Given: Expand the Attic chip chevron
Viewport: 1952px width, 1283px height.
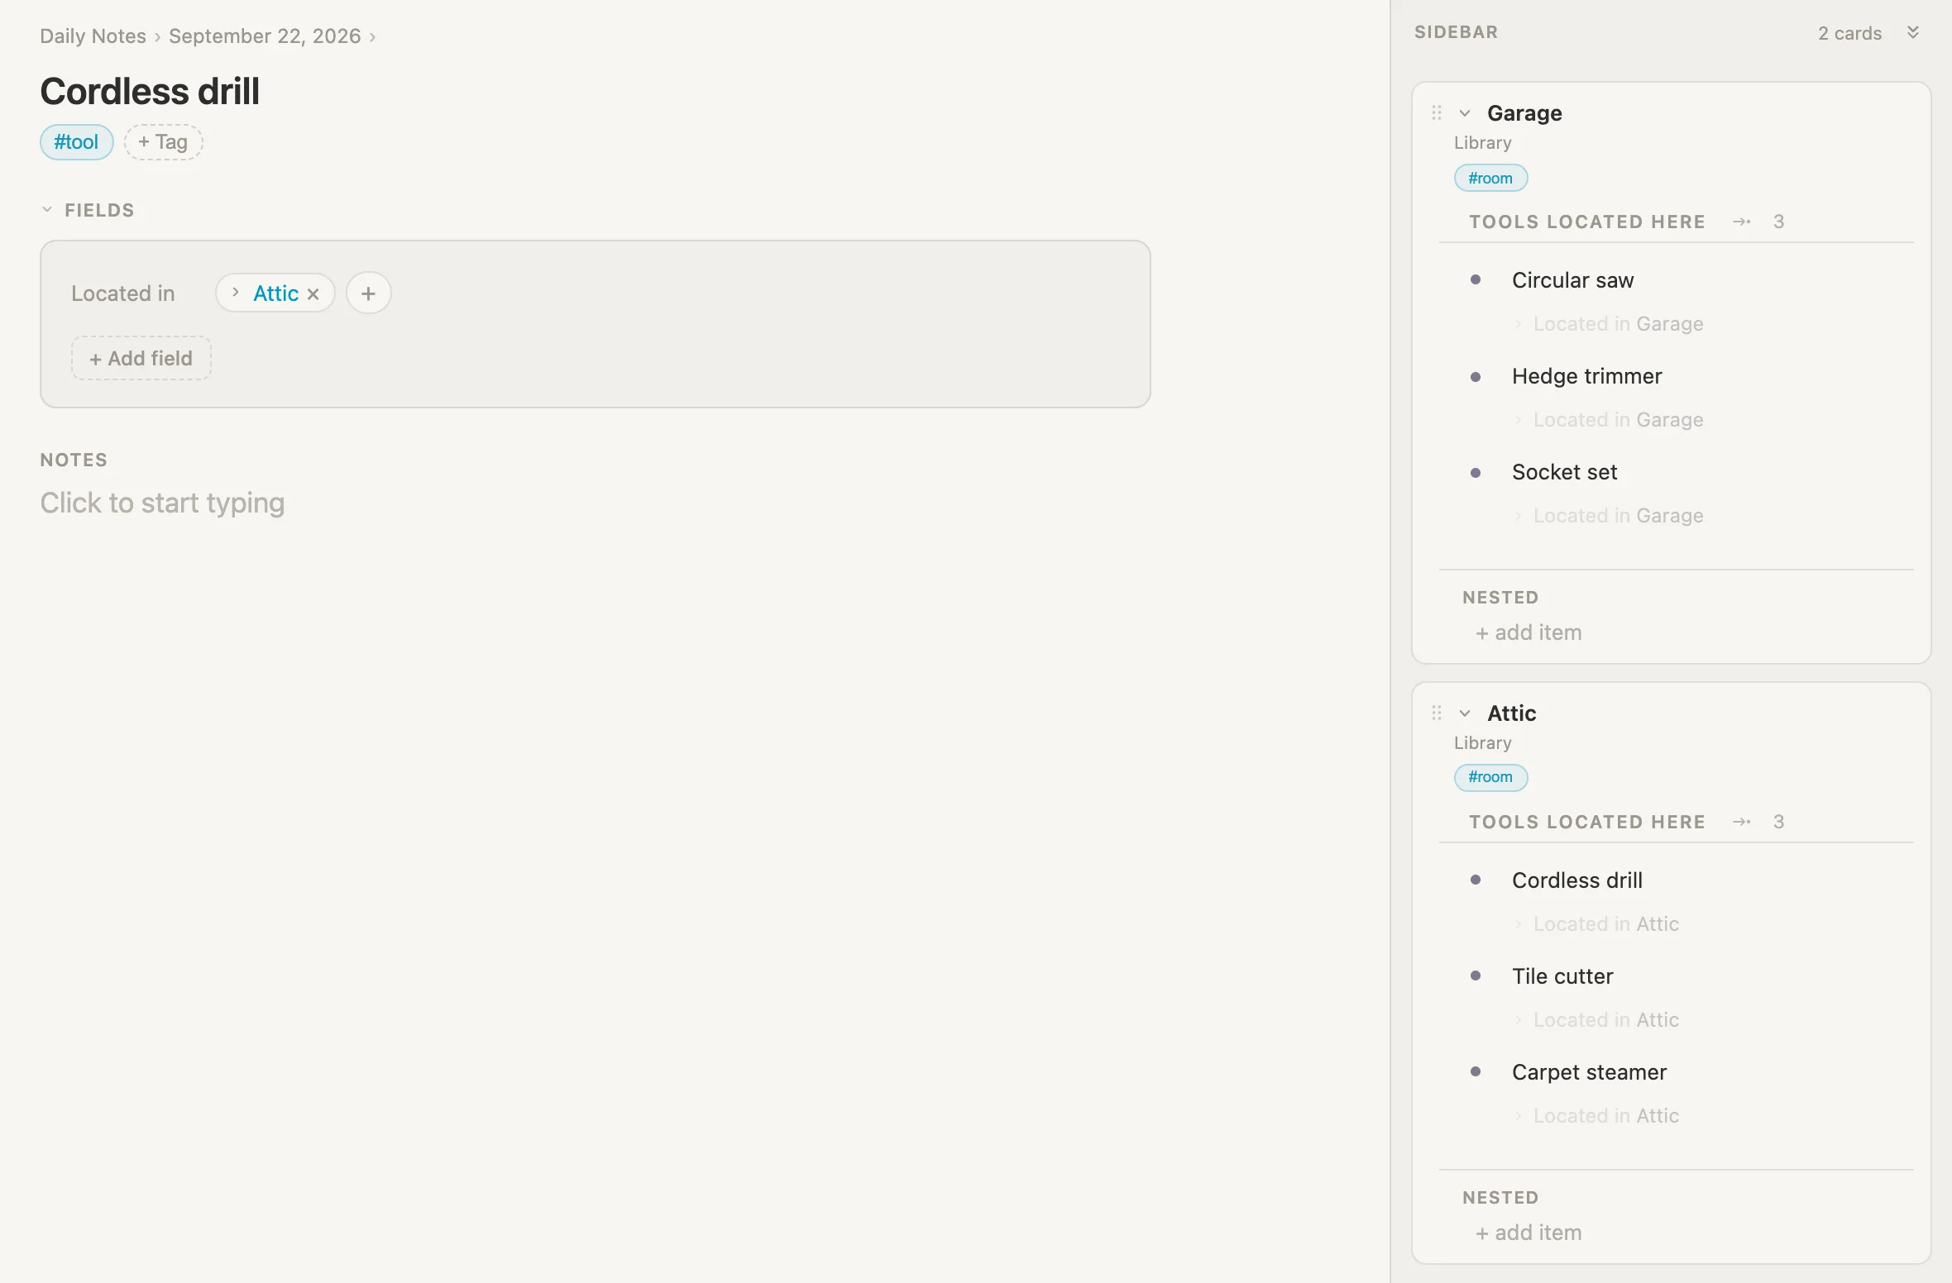Looking at the screenshot, I should point(236,293).
